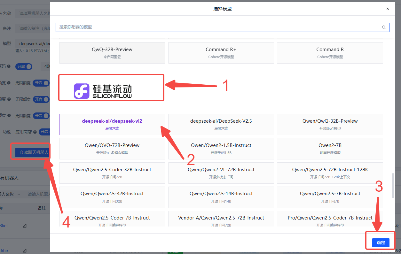Pick Qwen/Qwen2.5-14B-Instruct card

[221, 197]
